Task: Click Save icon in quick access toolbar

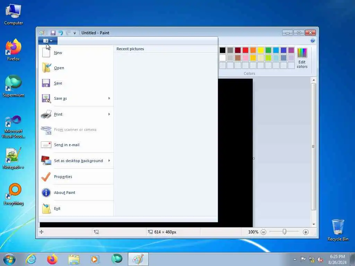Action: click(53, 33)
